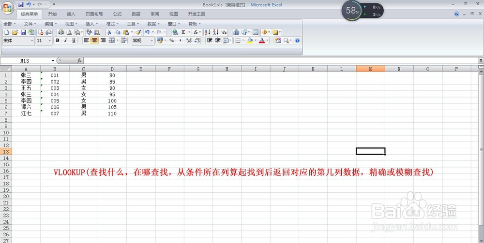The image size is (484, 243).
Task: Click the Print icon in the toolbar
Action: [61, 32]
